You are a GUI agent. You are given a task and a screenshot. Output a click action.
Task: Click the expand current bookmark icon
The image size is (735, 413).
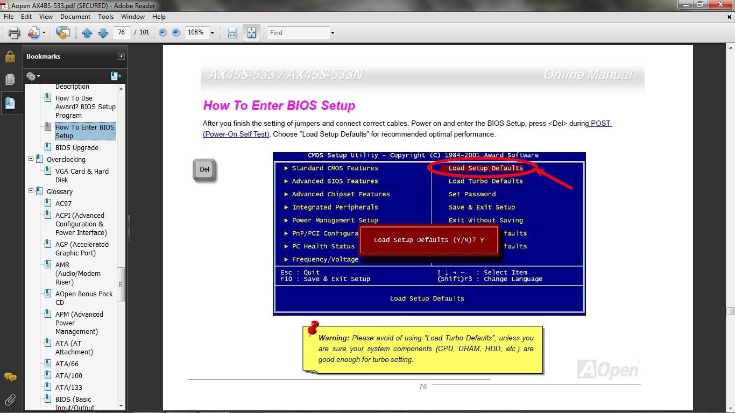[x=116, y=76]
